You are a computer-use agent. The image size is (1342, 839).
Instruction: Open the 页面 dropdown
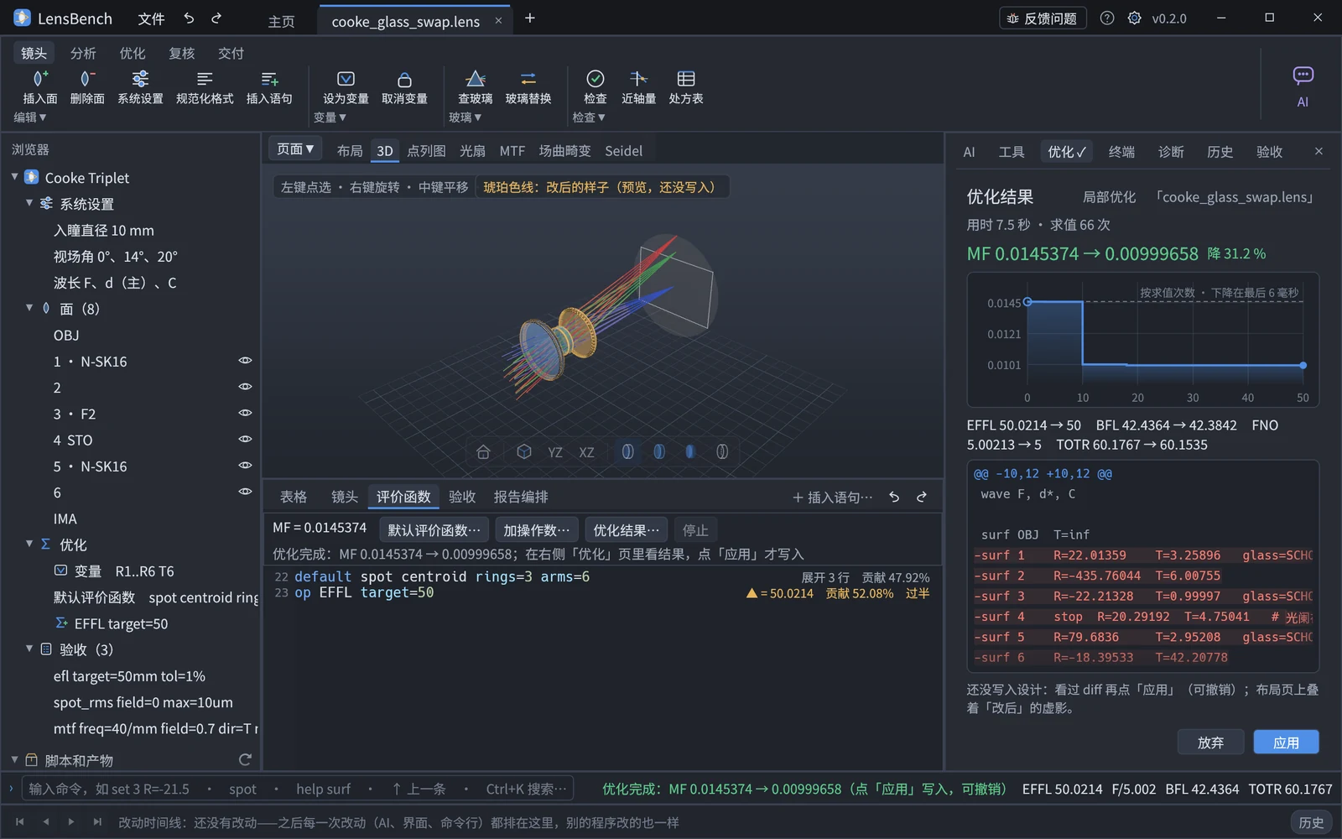(x=295, y=149)
